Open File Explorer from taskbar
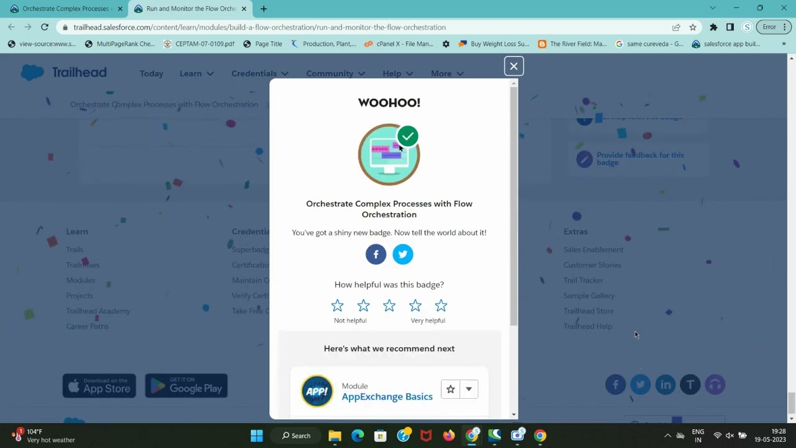 pyautogui.click(x=335, y=436)
